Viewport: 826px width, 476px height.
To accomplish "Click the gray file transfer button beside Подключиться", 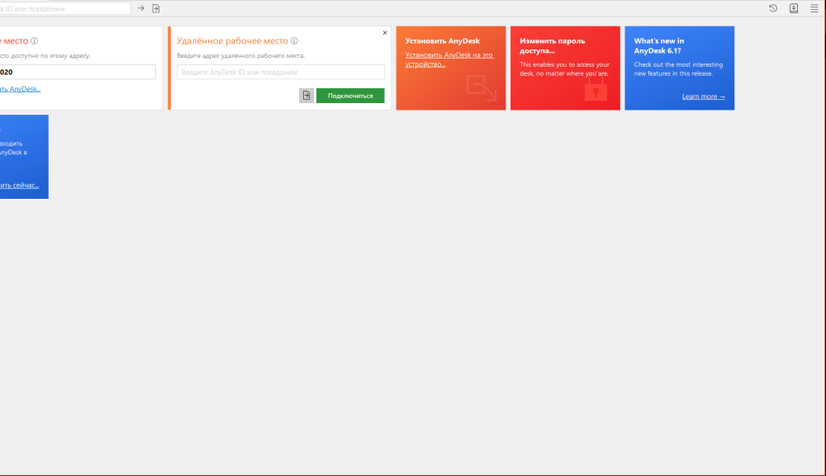I will [306, 96].
